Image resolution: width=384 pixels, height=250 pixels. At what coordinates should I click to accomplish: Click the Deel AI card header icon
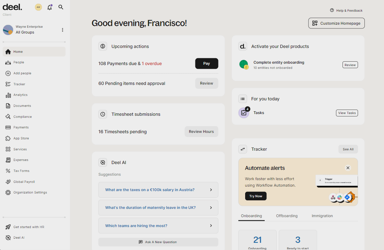[103, 162]
